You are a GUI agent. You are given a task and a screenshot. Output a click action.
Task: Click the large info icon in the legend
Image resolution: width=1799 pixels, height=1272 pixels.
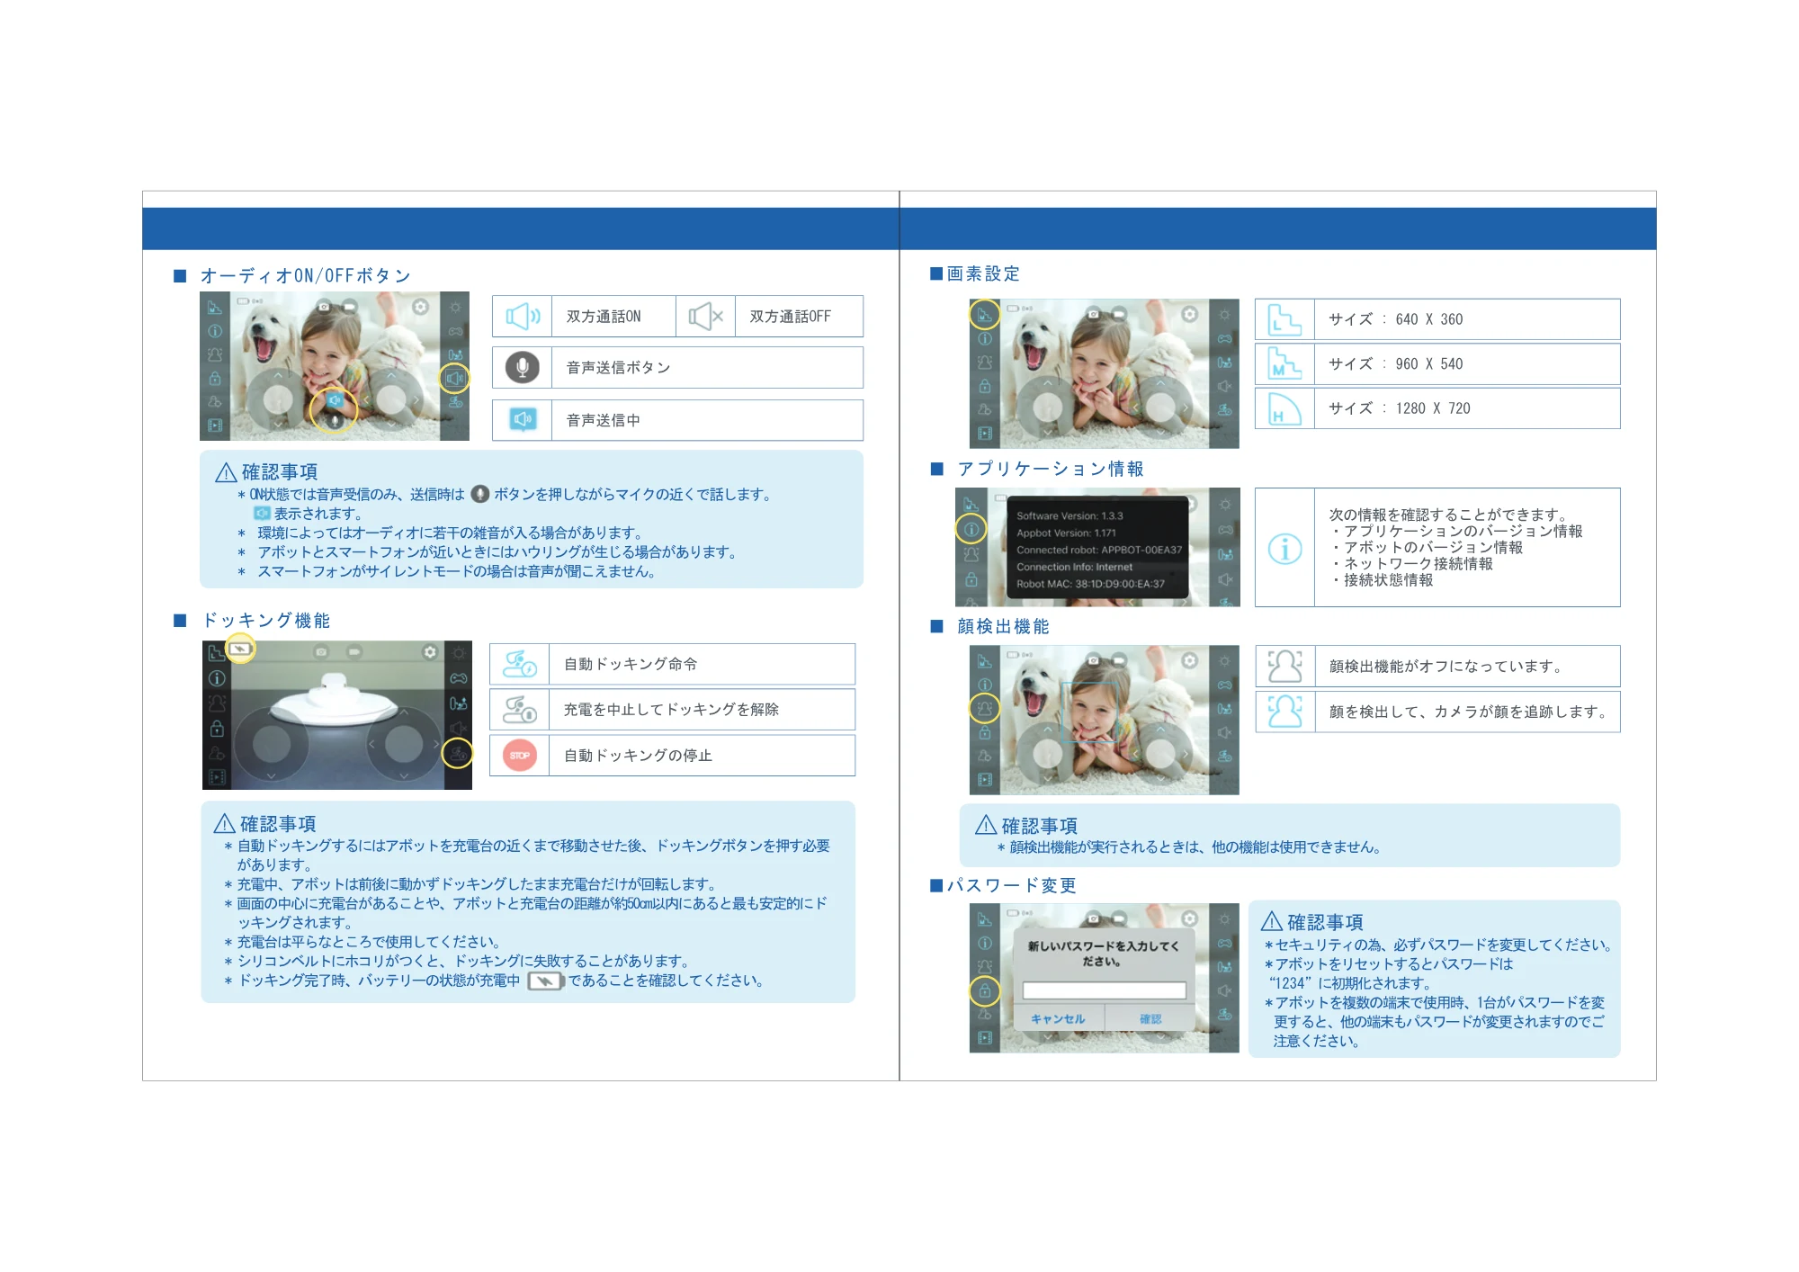click(x=1284, y=548)
